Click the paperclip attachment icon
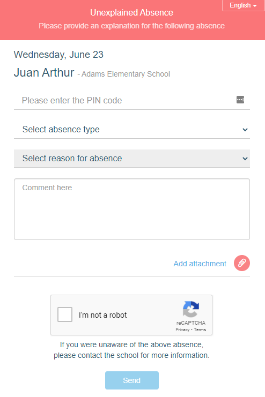The width and height of the screenshot is (265, 397). 242,263
